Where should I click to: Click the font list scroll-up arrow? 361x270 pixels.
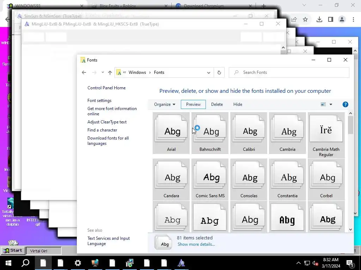(350, 113)
